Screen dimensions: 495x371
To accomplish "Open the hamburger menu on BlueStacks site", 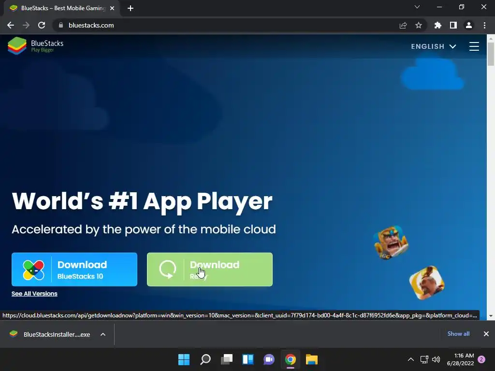I will (474, 46).
